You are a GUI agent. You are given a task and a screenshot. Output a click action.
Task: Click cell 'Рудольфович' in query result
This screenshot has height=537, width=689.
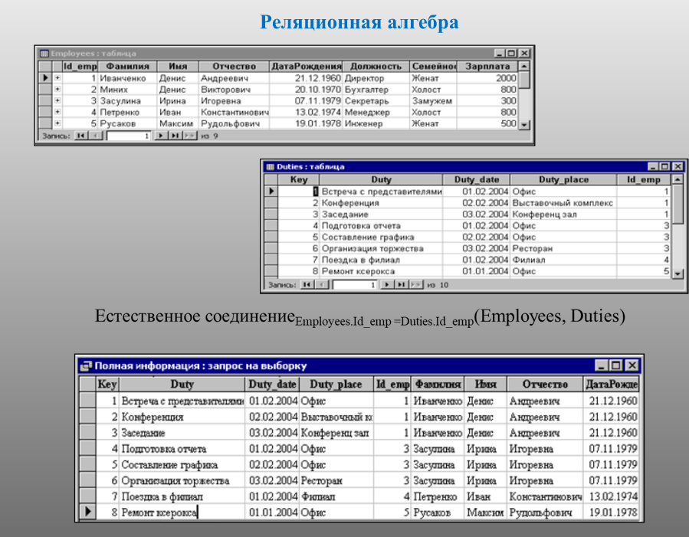click(x=546, y=512)
